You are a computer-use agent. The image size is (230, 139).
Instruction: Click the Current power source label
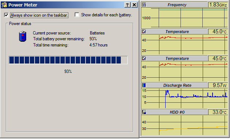click(52, 33)
